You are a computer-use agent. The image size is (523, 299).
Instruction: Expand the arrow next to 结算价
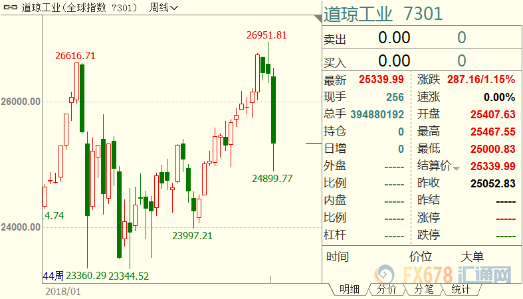(456, 167)
